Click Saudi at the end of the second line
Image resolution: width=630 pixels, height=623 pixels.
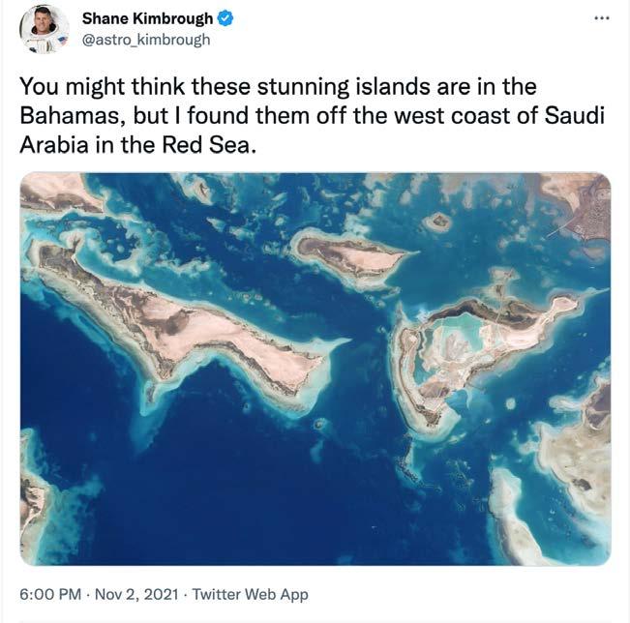[575, 116]
